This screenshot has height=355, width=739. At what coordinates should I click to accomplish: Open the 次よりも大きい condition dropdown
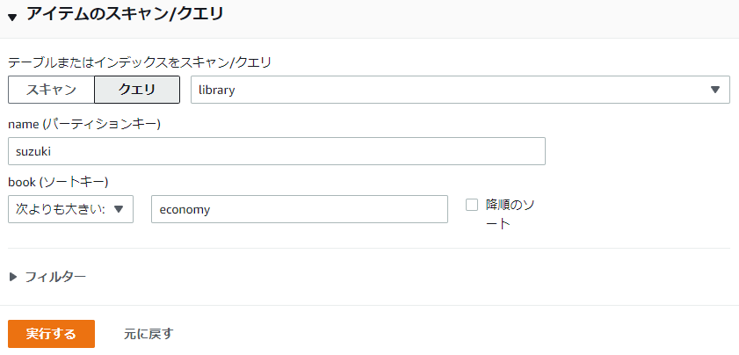70,209
